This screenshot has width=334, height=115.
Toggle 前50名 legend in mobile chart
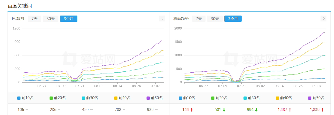316,98
